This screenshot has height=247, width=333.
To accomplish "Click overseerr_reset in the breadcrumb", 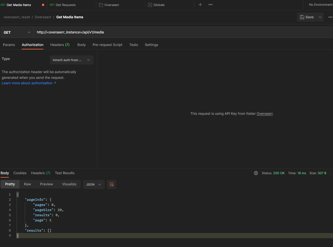I will pos(17,17).
